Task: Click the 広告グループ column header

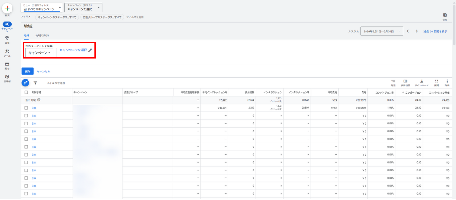Action: (131, 92)
